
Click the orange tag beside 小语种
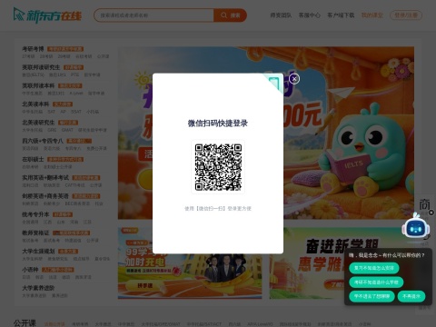point(58,270)
